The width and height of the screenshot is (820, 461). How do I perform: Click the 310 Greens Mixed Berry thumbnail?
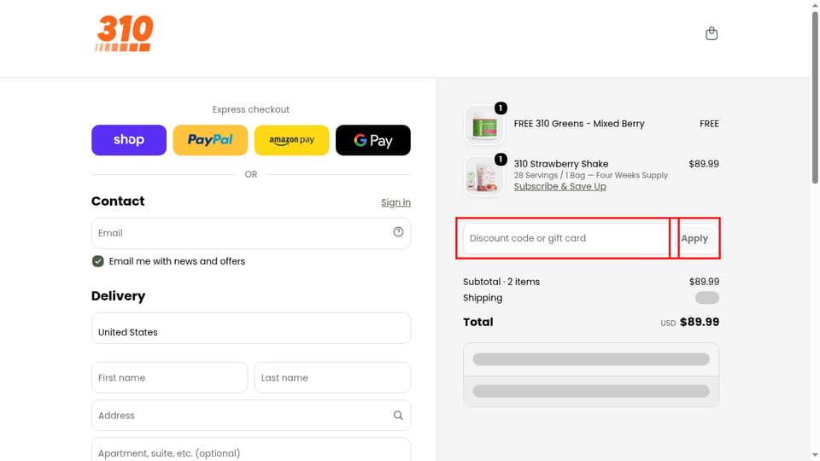(x=484, y=125)
